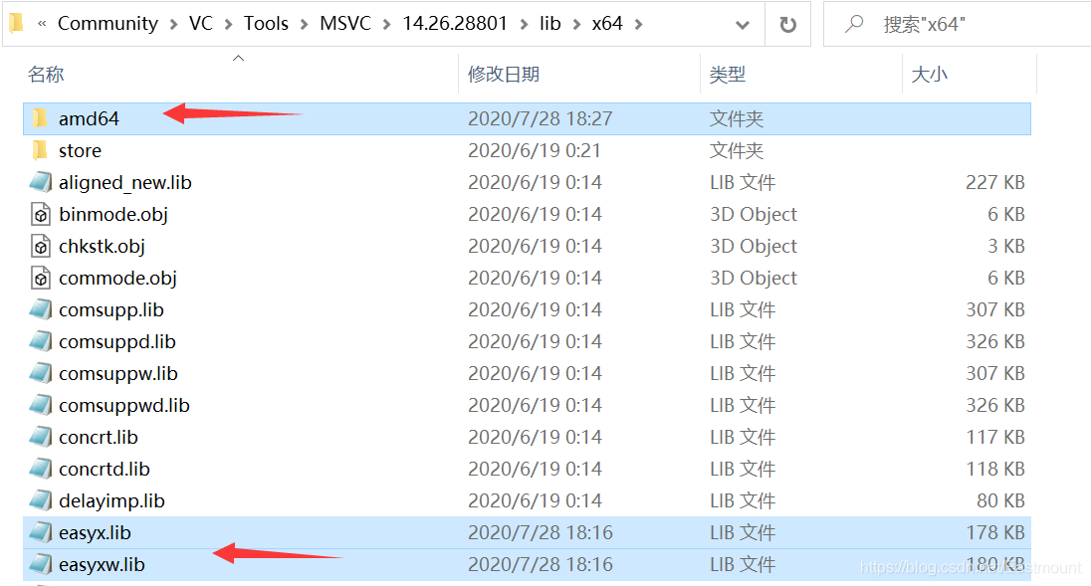1091x586 pixels.
Task: Show hidden breadcrumb path with « chevron
Action: pyautogui.click(x=42, y=24)
